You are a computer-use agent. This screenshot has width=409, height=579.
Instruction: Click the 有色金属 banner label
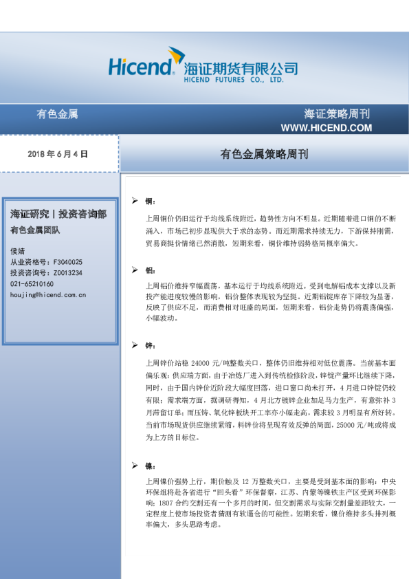pyautogui.click(x=57, y=113)
